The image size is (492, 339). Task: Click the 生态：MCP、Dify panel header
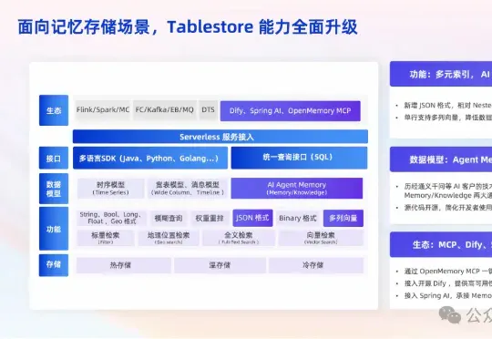tap(441, 244)
